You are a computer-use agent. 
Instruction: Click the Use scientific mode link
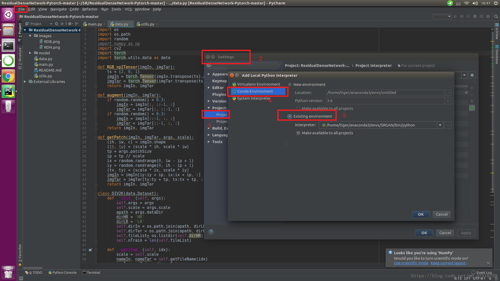pyautogui.click(x=411, y=263)
